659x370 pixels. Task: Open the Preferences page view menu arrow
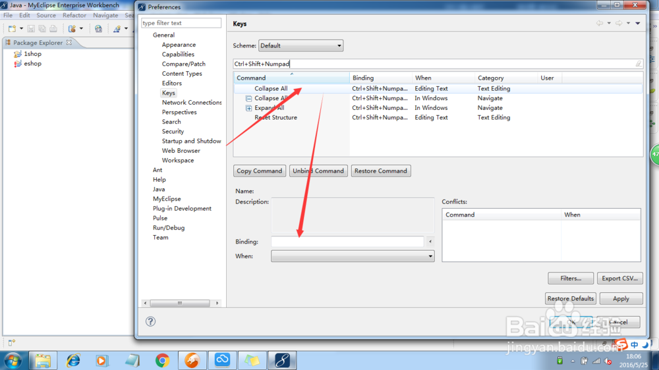637,23
